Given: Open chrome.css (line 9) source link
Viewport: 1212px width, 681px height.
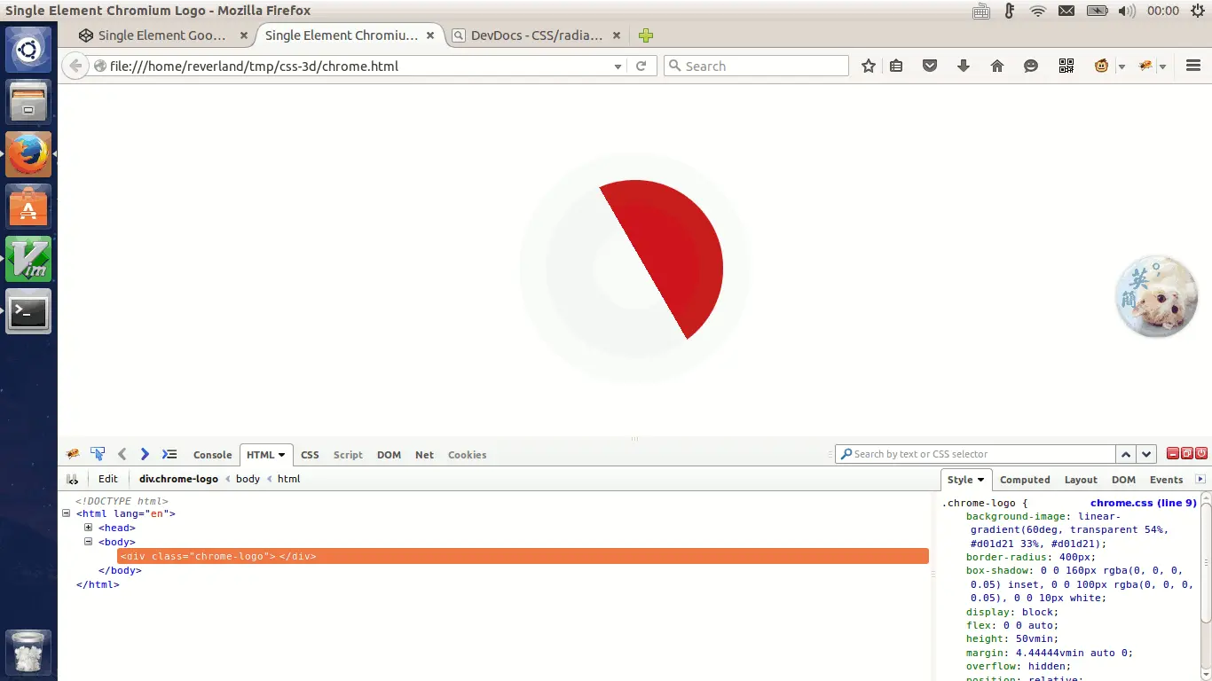Looking at the screenshot, I should click(1143, 503).
